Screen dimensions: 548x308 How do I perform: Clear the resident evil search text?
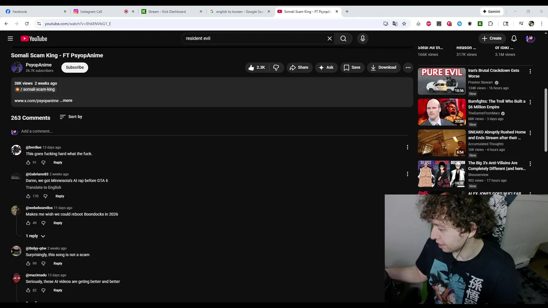[330, 38]
